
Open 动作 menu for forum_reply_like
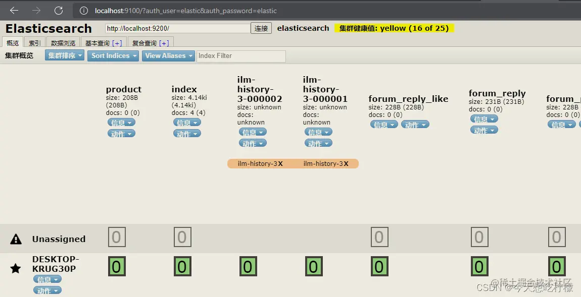[415, 125]
